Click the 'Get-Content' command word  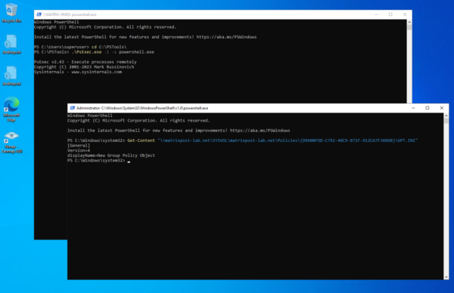[x=141, y=140]
